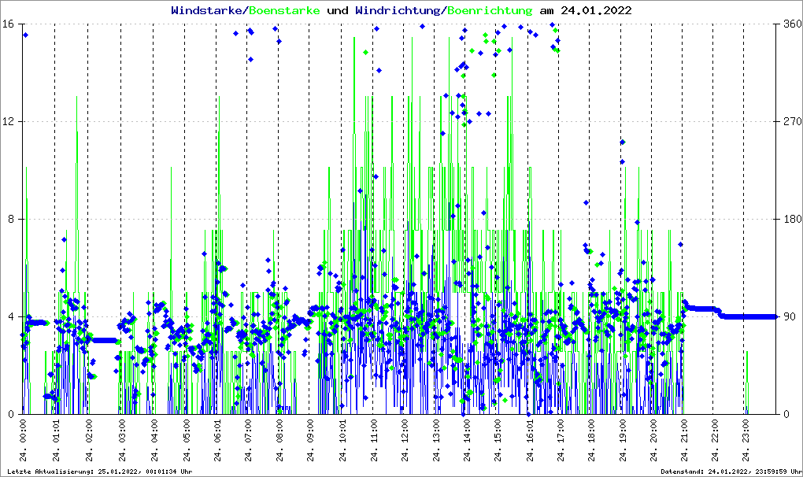Click time label '24. 20:00'

[x=653, y=441]
